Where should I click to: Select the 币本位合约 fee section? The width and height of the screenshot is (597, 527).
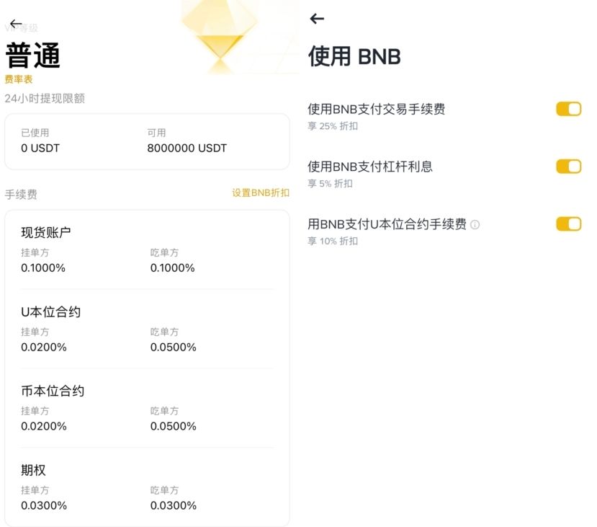53,391
